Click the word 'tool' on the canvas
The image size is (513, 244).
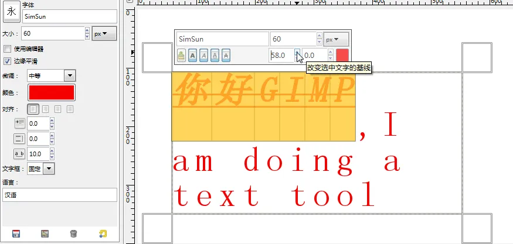point(333,195)
